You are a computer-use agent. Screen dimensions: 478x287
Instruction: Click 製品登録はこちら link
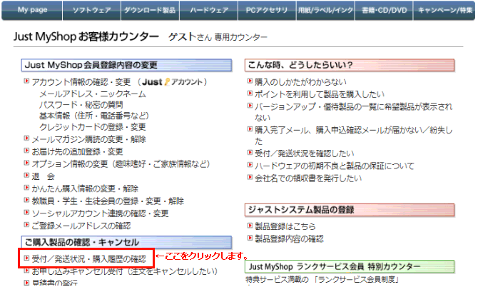(285, 226)
